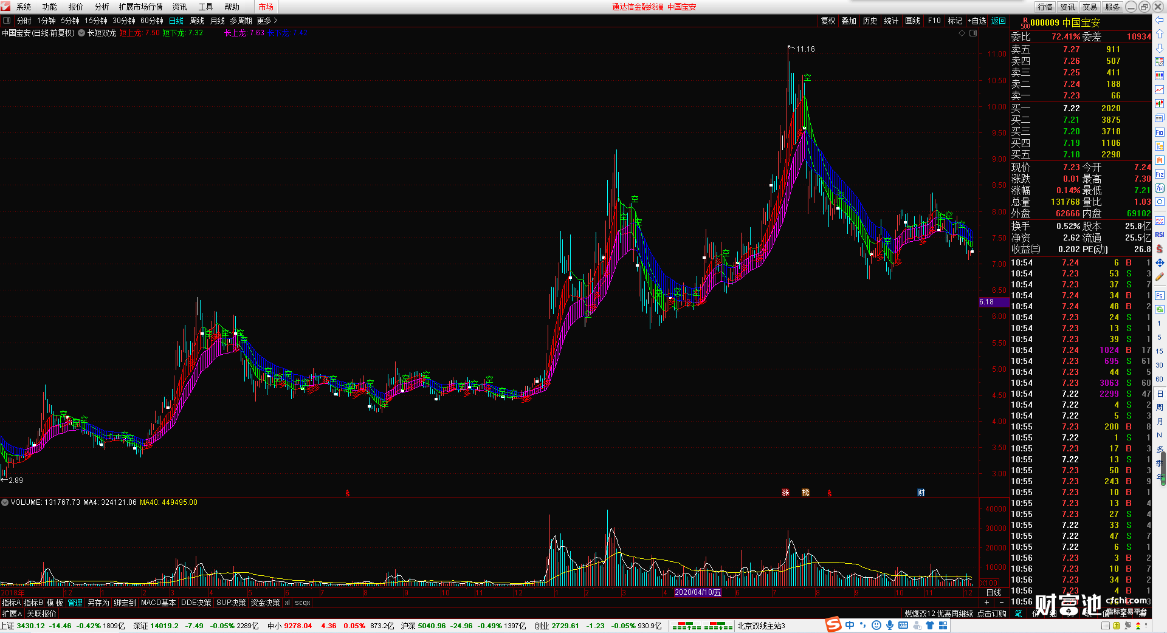Toggle +自选 to add stock to watchlist
The width and height of the screenshot is (1167, 633).
click(977, 21)
